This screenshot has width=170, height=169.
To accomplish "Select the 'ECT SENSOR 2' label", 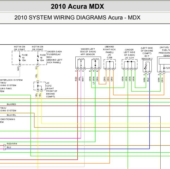I will coord(147,58).
